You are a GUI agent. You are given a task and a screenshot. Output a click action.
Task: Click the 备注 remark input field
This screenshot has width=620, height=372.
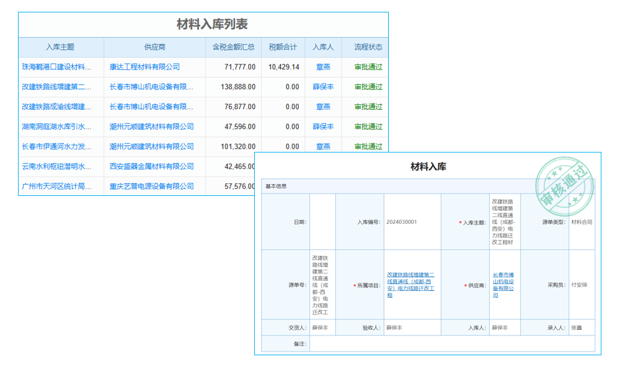[434, 343]
